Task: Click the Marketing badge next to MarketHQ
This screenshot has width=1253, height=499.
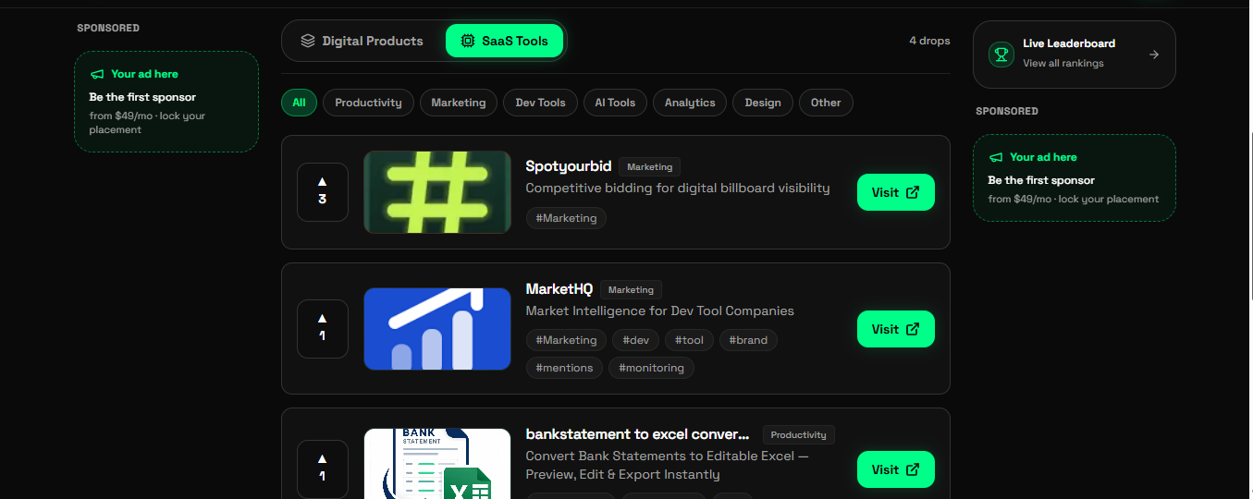Action: (631, 290)
